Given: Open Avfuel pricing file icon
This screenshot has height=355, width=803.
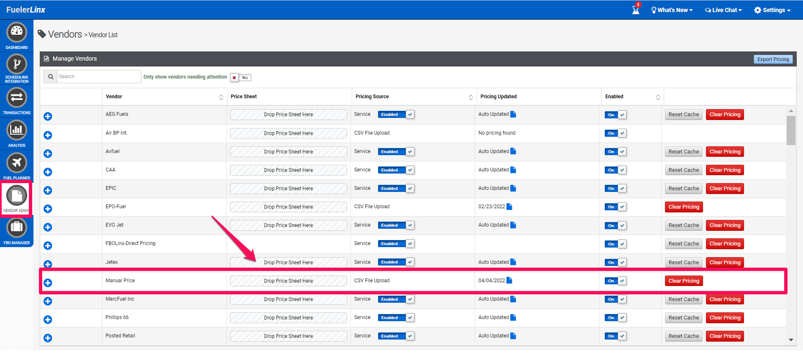Looking at the screenshot, I should [513, 151].
